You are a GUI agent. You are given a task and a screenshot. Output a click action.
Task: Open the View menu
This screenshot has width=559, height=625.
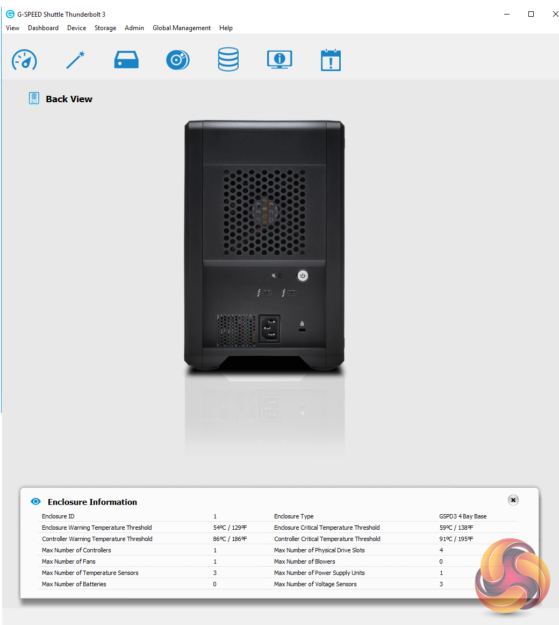(x=12, y=28)
